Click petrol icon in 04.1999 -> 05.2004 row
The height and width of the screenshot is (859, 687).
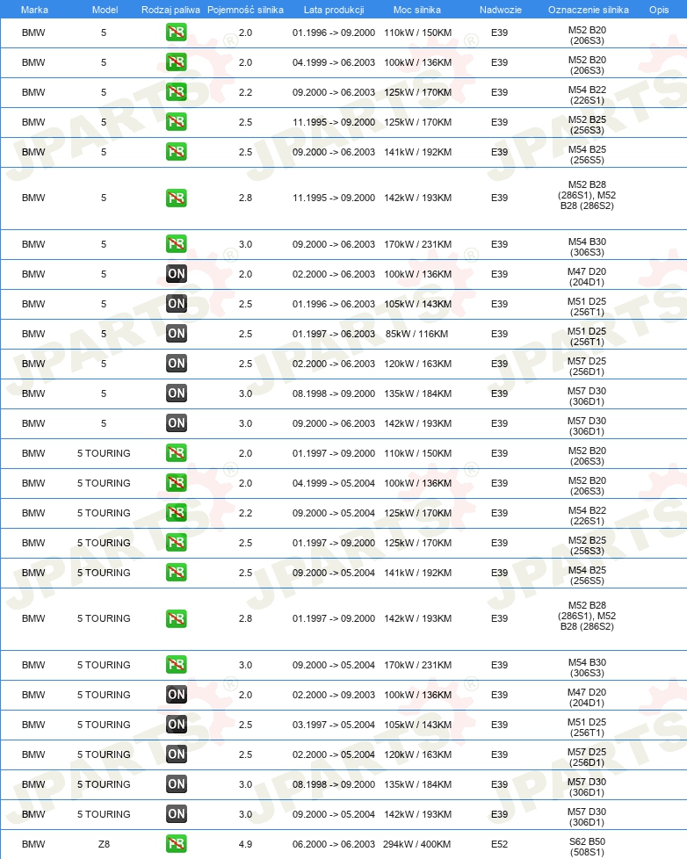[x=177, y=483]
